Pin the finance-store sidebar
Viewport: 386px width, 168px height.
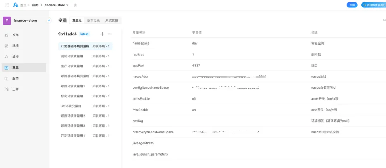pos(49,21)
